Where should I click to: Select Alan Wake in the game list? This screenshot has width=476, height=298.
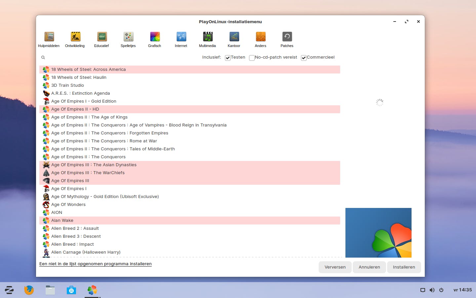click(x=62, y=220)
